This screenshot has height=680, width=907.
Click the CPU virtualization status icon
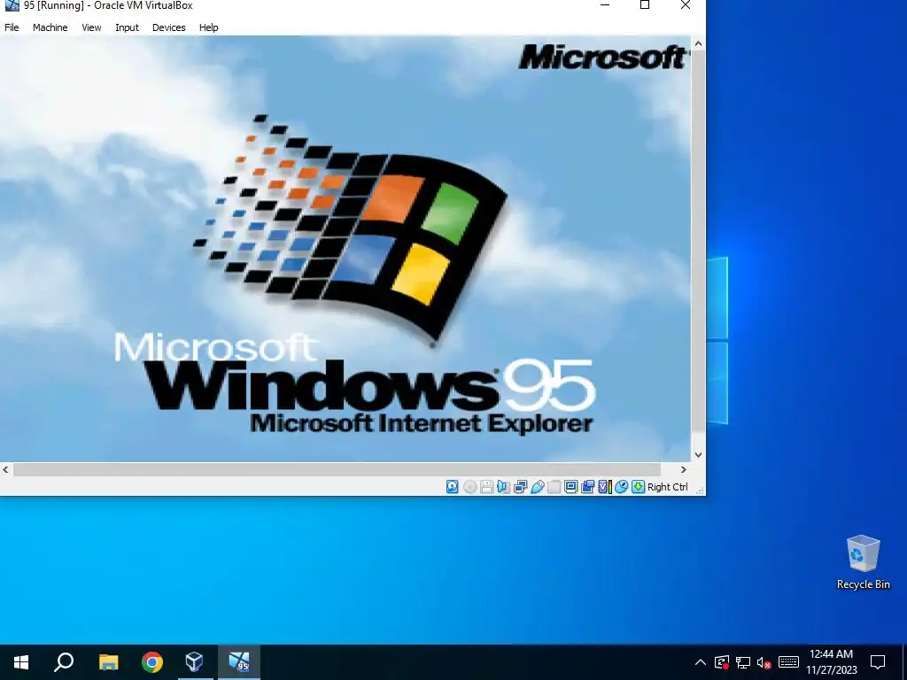(x=604, y=487)
